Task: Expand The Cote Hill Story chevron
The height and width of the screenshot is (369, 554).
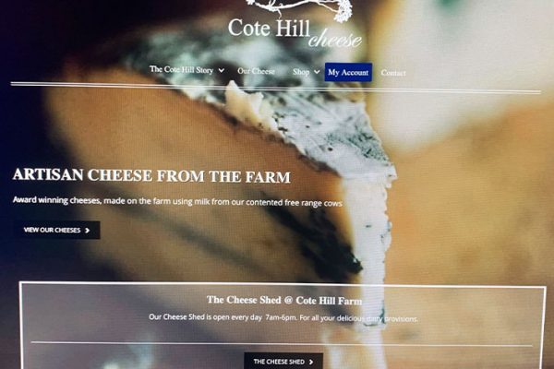Action: [222, 70]
